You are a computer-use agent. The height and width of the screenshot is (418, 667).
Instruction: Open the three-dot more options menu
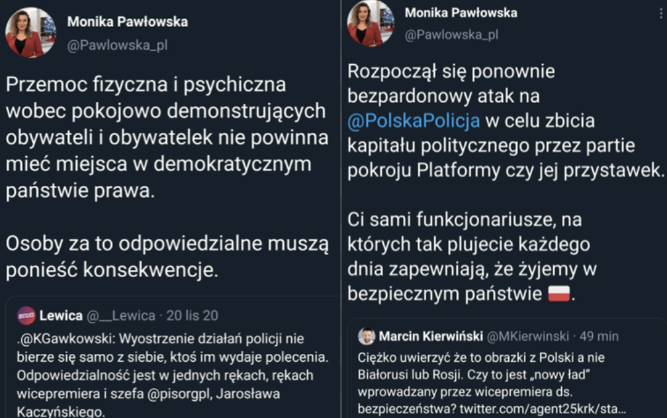click(x=660, y=12)
